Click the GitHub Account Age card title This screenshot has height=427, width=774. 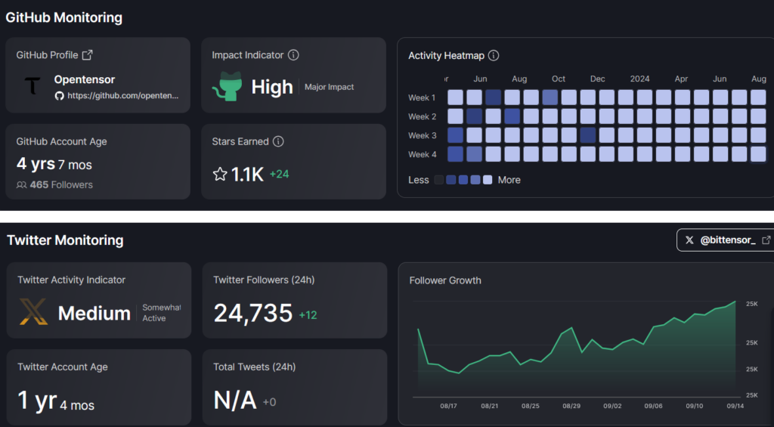pos(62,141)
